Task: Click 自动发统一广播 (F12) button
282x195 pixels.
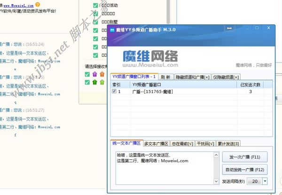Action: click(x=245, y=170)
